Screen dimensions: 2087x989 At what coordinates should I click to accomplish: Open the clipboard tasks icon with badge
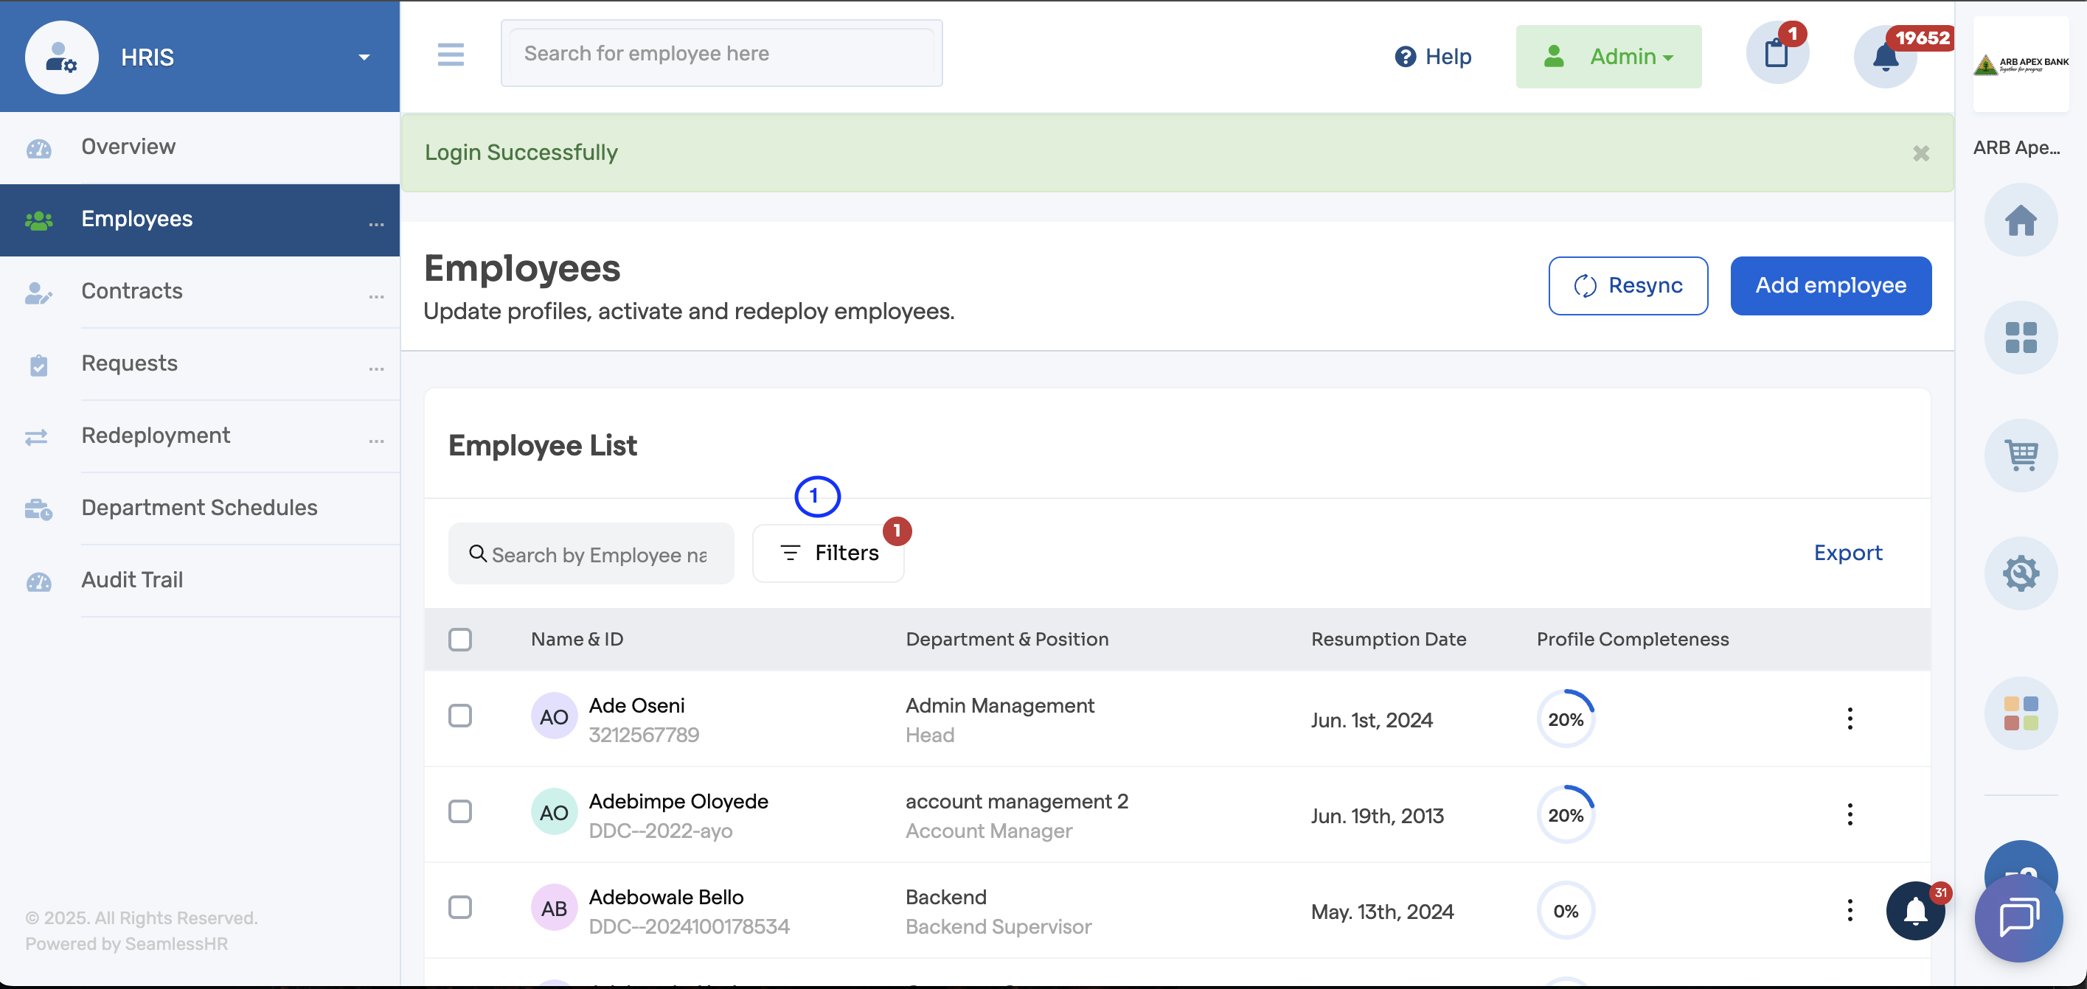(x=1777, y=53)
